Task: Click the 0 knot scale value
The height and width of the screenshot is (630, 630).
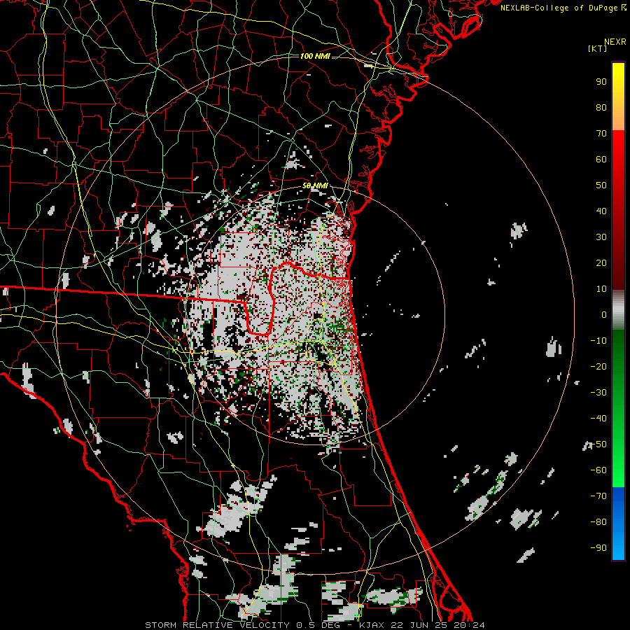Action: point(604,314)
